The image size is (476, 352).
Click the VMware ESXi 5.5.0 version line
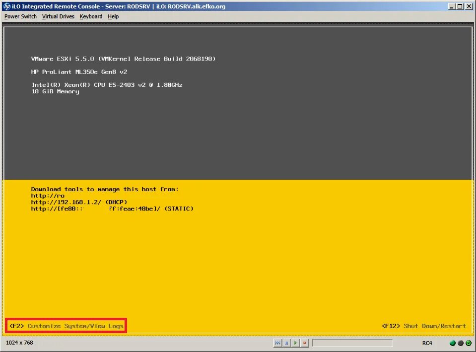[x=123, y=59]
